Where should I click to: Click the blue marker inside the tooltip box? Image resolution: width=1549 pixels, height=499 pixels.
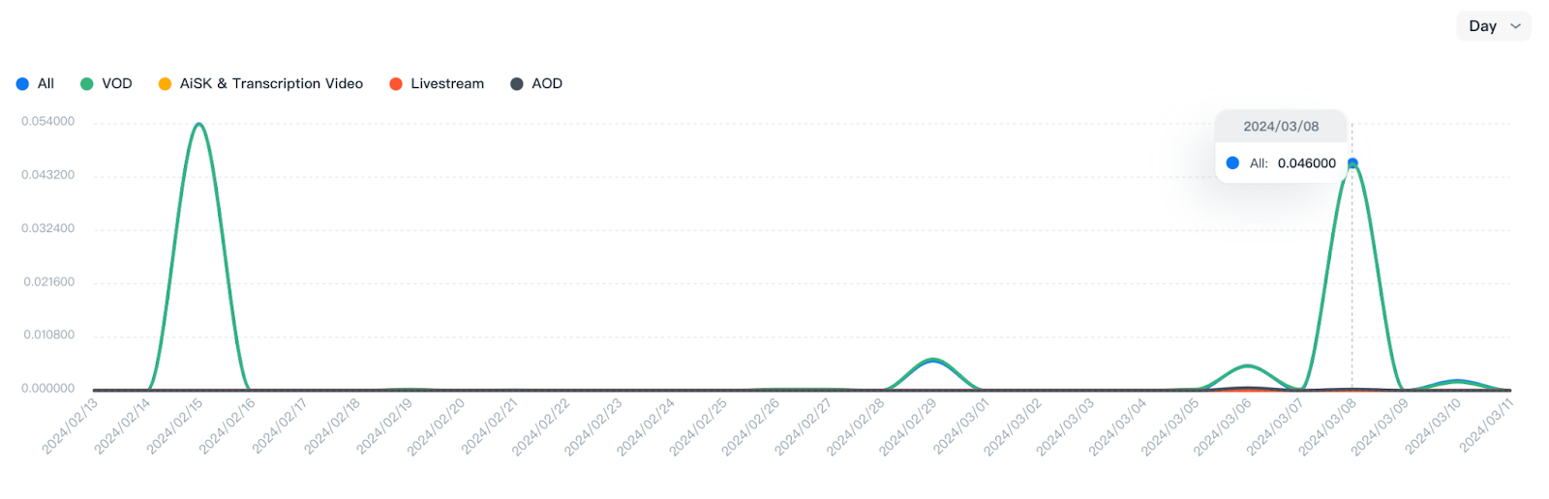[x=1232, y=163]
